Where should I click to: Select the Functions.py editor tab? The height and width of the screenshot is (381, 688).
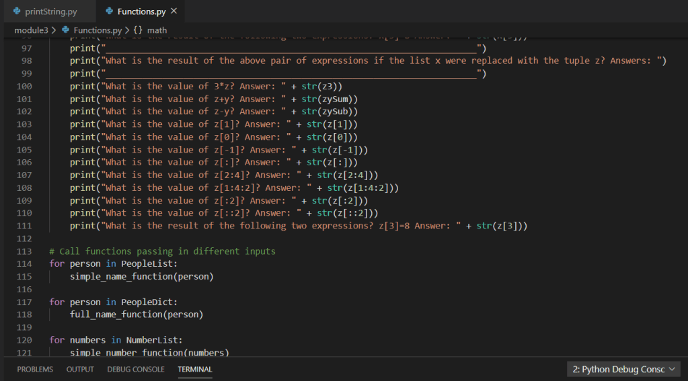[141, 12]
